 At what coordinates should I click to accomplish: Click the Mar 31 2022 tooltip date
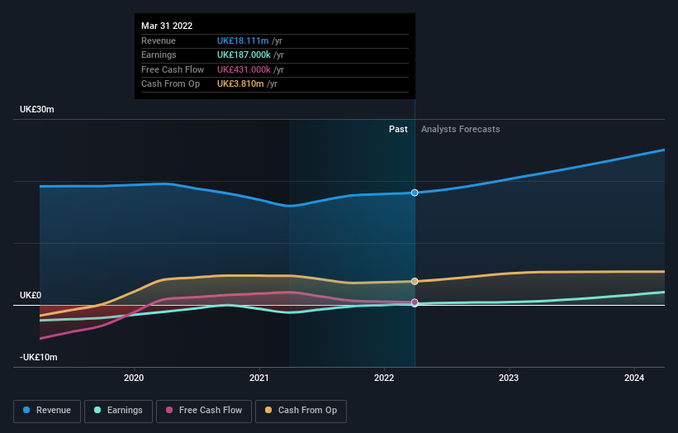pos(167,26)
